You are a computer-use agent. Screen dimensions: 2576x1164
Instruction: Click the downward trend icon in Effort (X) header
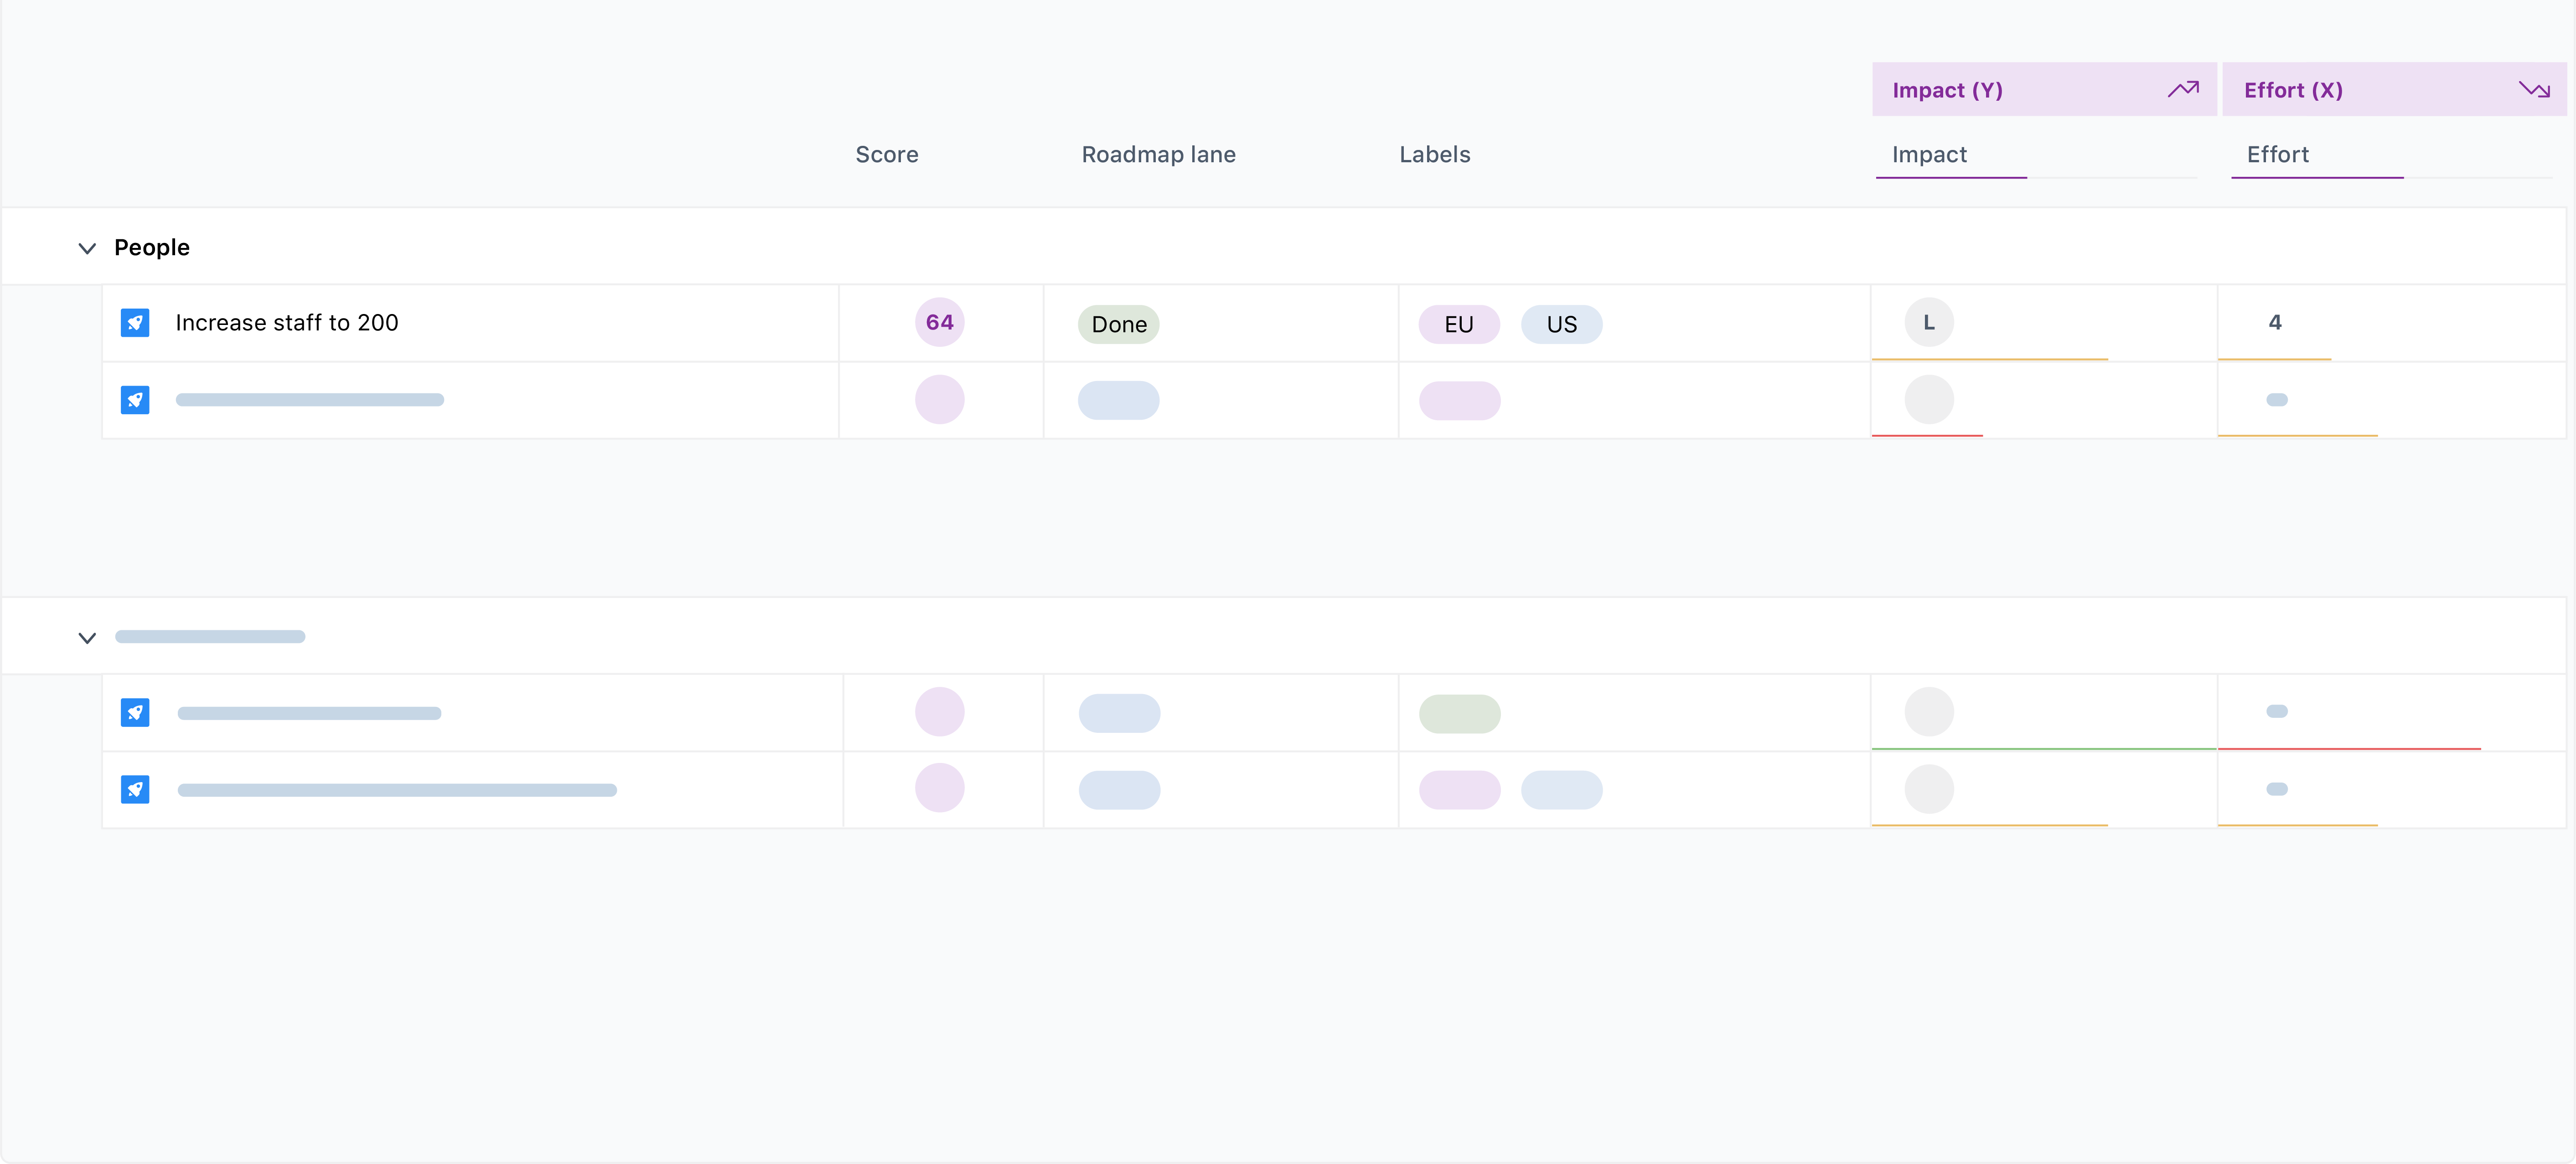pyautogui.click(x=2536, y=89)
